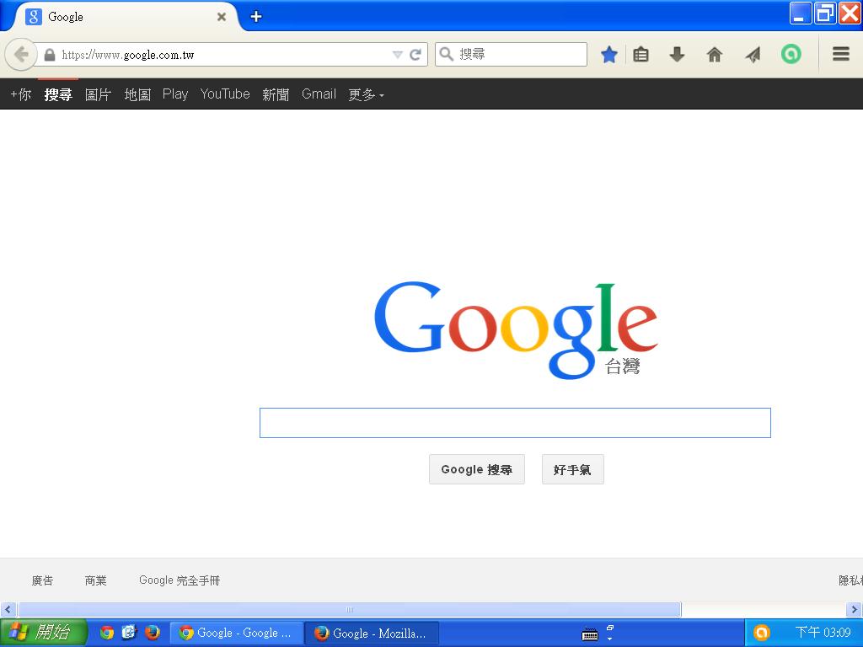Click the green circular addon icon
The height and width of the screenshot is (647, 863).
pos(791,55)
